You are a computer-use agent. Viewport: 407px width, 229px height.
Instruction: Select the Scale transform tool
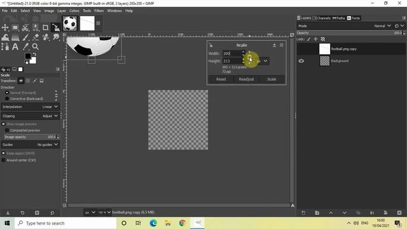click(x=55, y=27)
